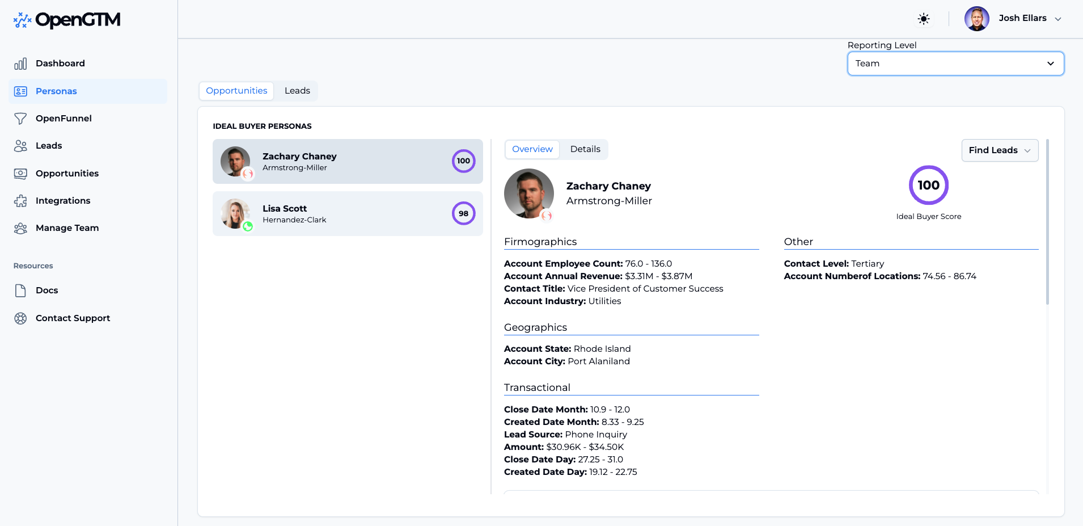This screenshot has width=1083, height=526.
Task: Open the Josh Ellars account menu chevron
Action: [x=1058, y=19]
